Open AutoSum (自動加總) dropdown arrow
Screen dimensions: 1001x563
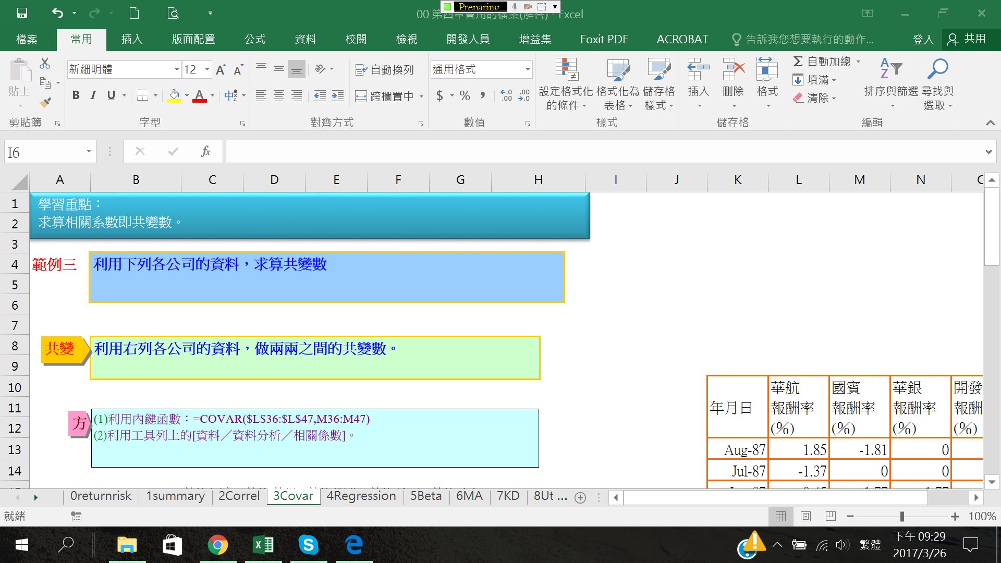tap(858, 62)
